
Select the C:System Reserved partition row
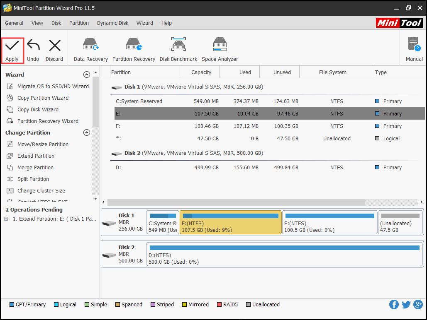coord(270,101)
